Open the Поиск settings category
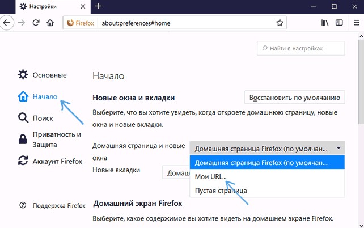This screenshot has height=228, width=364. [x=36, y=118]
